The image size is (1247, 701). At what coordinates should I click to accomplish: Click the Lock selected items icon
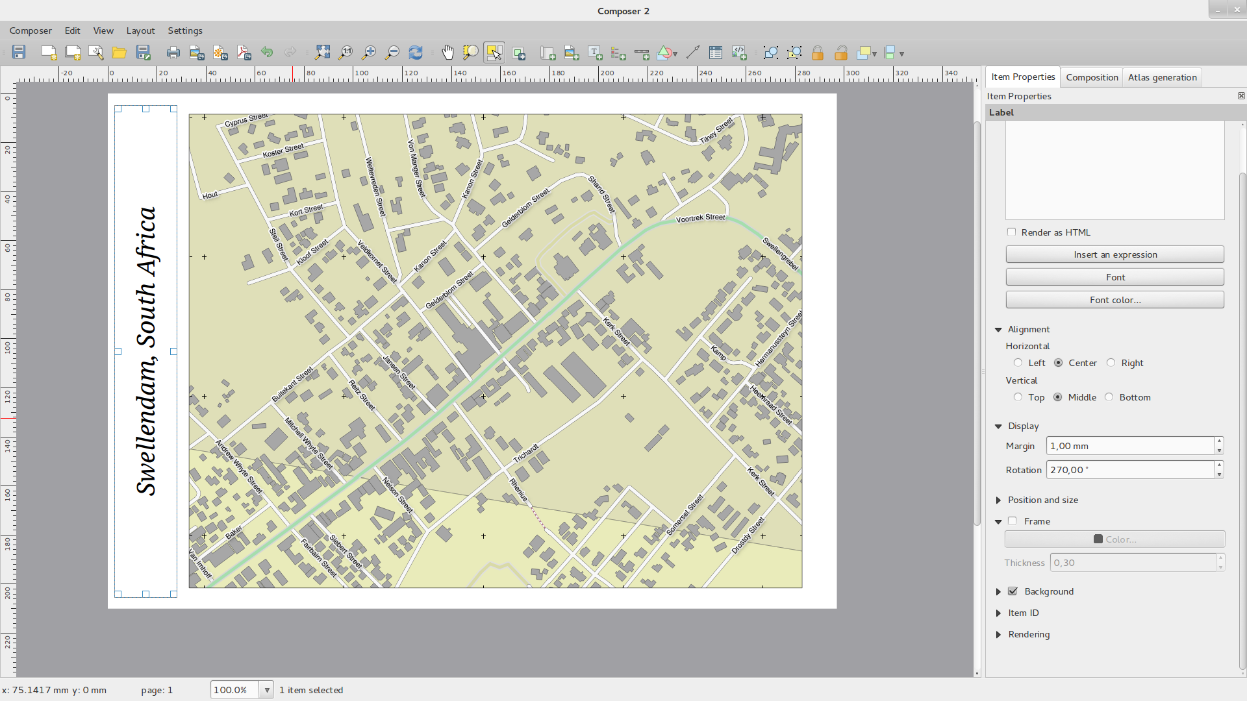818,53
